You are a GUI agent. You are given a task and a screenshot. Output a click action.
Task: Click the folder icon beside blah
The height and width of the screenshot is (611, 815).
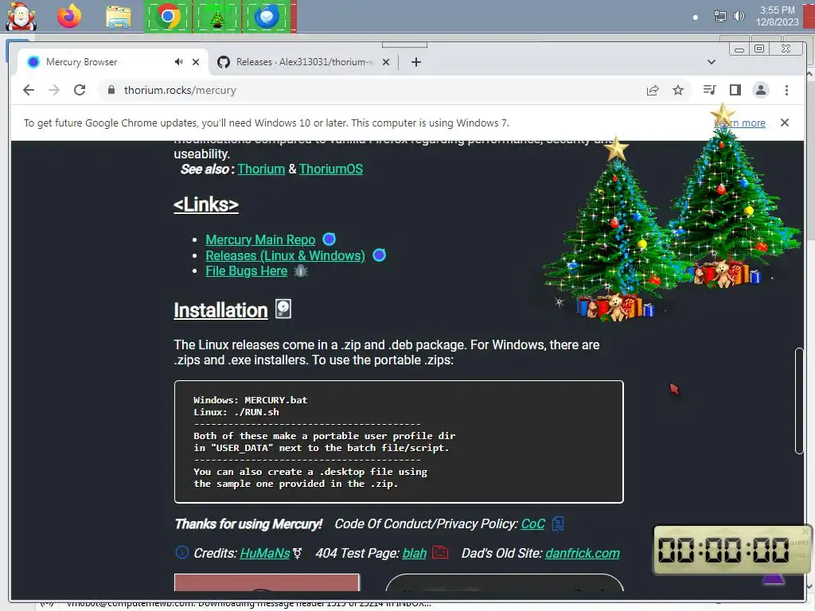click(x=439, y=552)
